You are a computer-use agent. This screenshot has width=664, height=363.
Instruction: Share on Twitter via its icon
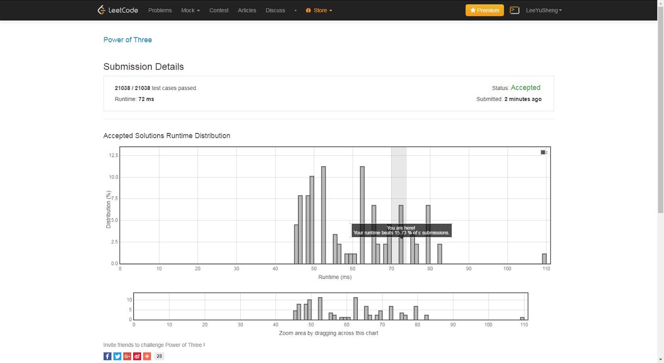coord(117,356)
